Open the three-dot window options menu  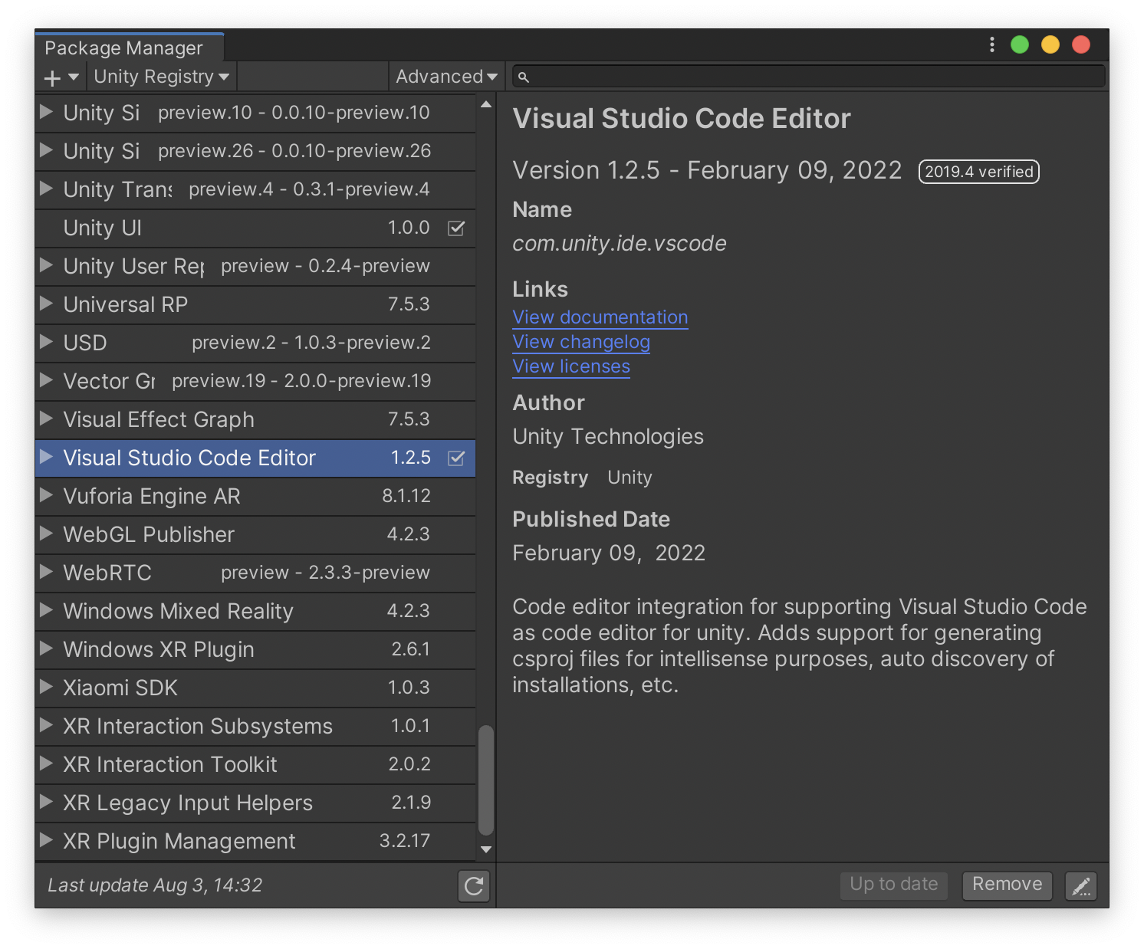coord(991,45)
